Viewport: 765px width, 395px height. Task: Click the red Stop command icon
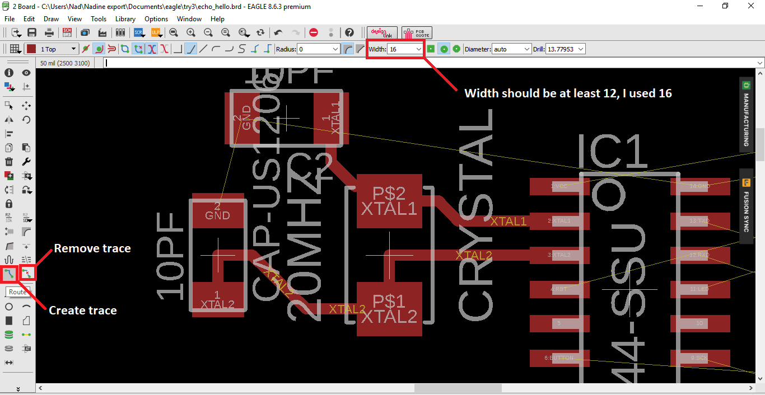314,32
